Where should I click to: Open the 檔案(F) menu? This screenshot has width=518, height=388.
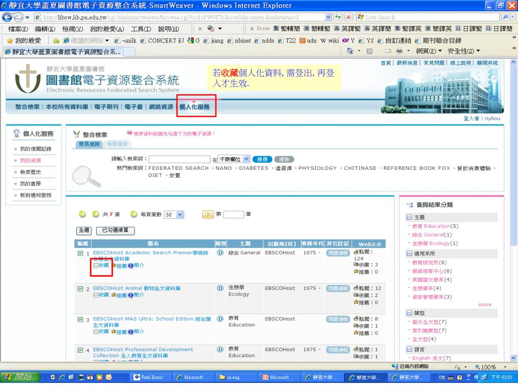(x=18, y=29)
